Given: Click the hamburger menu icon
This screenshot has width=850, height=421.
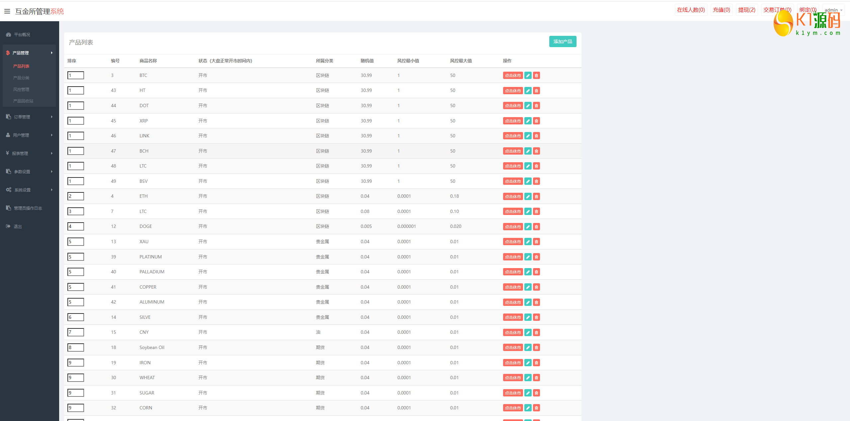Looking at the screenshot, I should [x=7, y=11].
